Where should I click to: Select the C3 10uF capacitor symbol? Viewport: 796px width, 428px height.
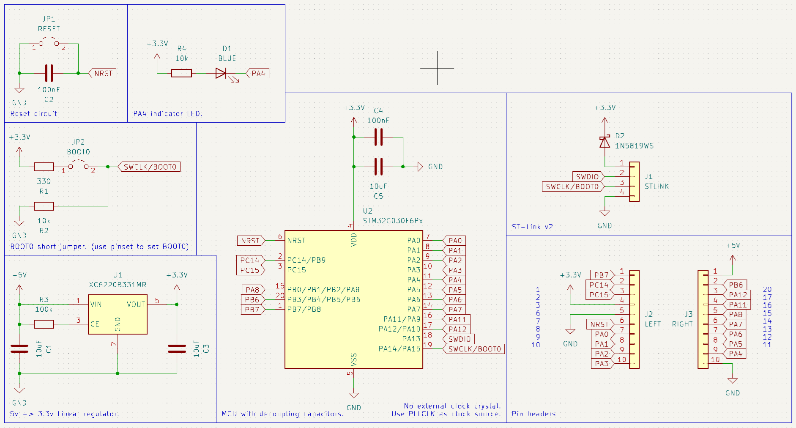pyautogui.click(x=177, y=348)
